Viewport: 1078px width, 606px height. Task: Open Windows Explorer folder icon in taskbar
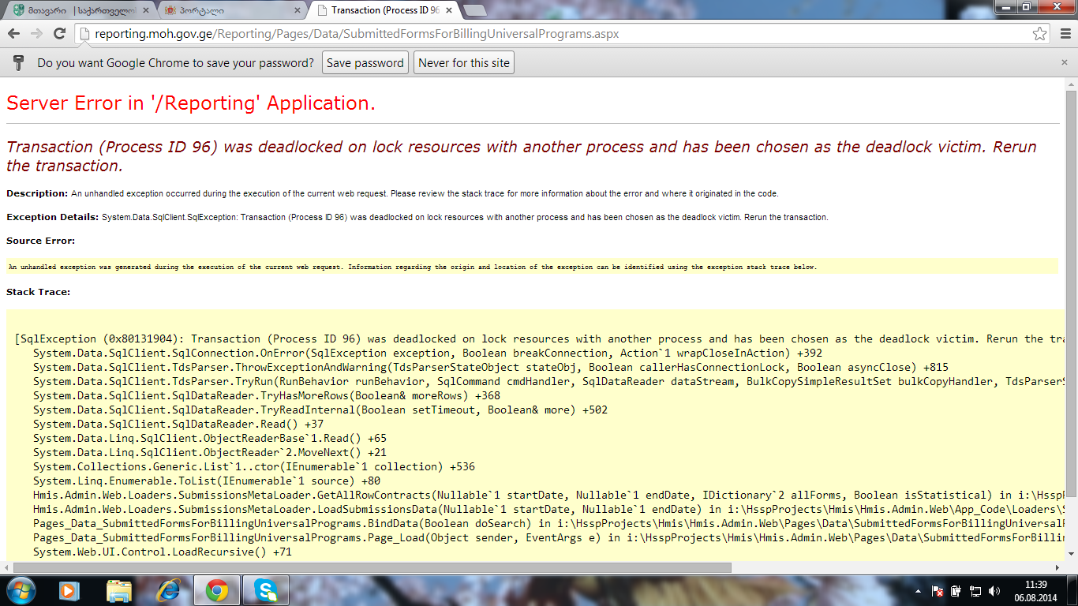(x=119, y=589)
